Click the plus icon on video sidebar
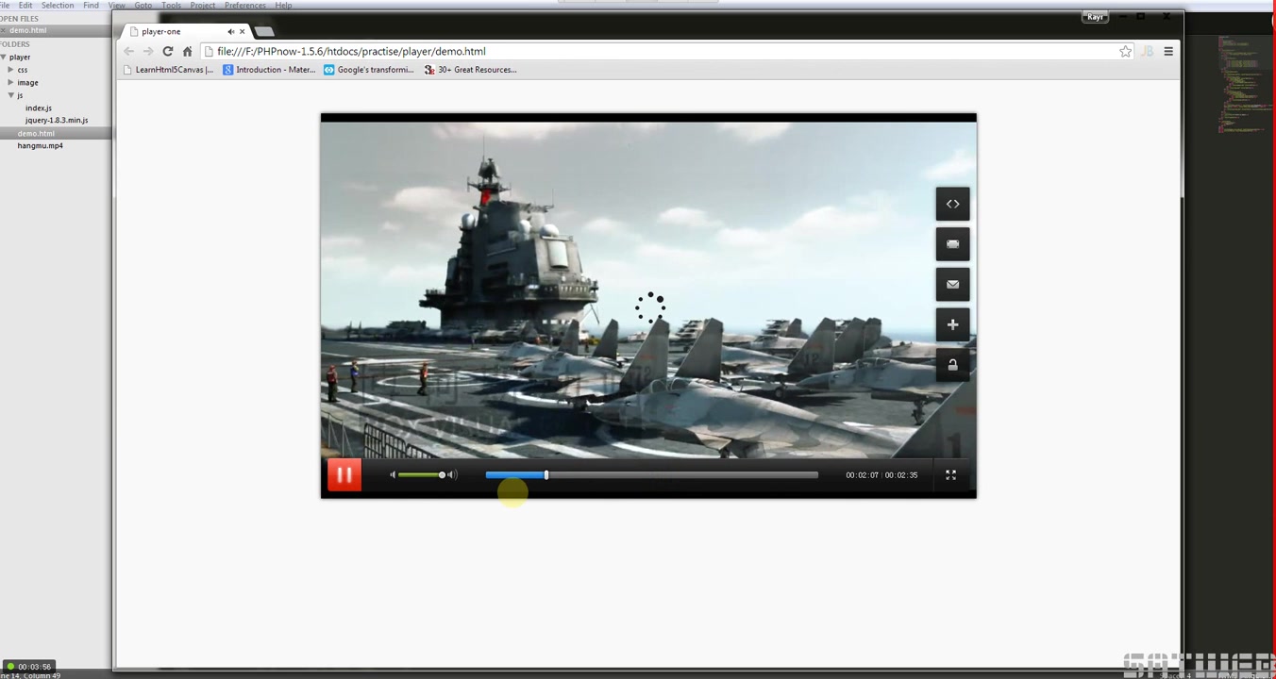Screen dimensions: 1276x679 click(952, 324)
